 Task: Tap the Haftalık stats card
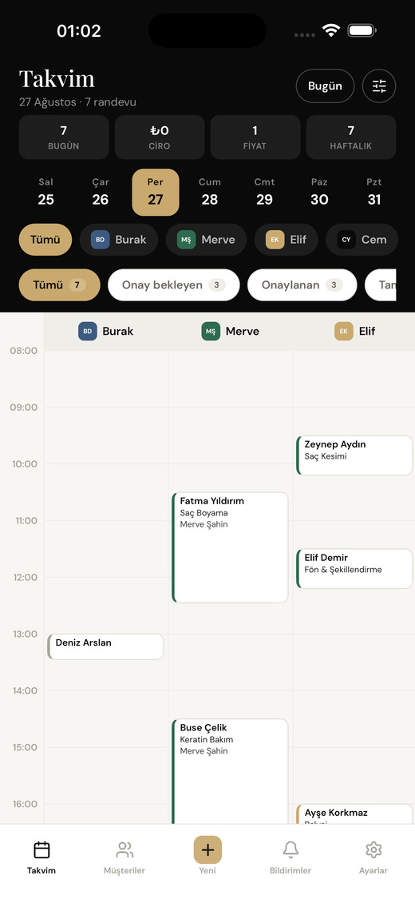(350, 137)
